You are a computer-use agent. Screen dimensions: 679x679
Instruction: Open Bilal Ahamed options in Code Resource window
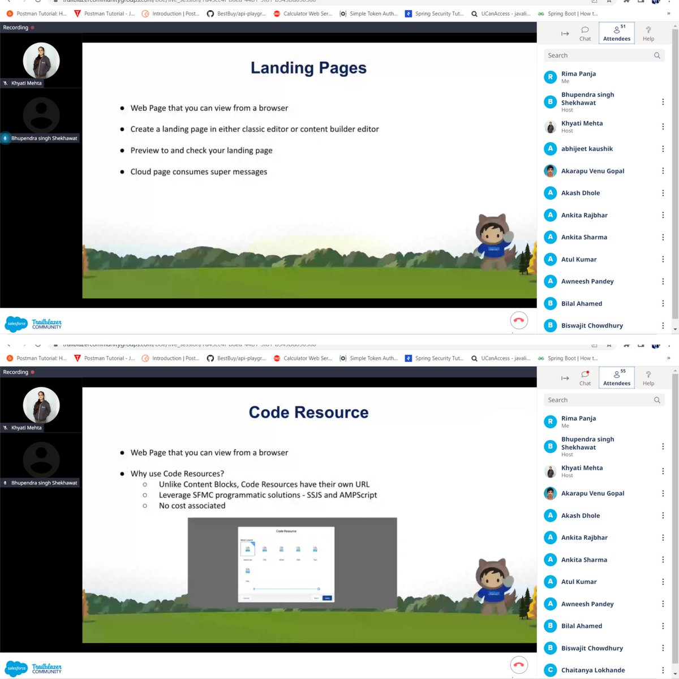(x=663, y=626)
